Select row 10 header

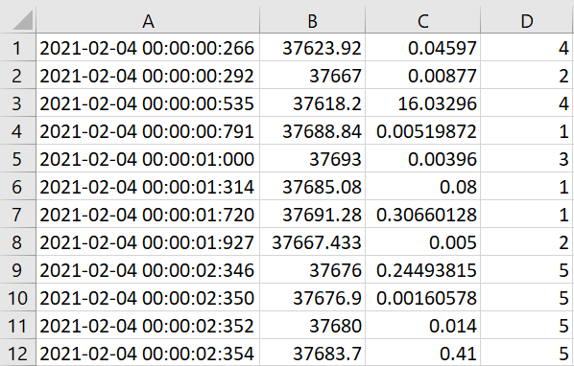[18, 297]
